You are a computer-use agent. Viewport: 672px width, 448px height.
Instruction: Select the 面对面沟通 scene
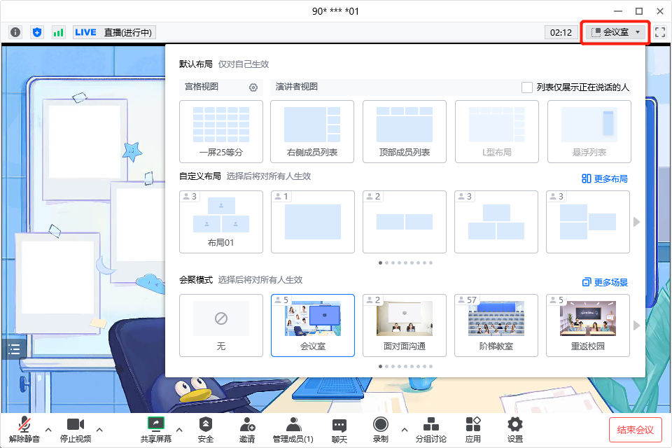click(x=405, y=325)
